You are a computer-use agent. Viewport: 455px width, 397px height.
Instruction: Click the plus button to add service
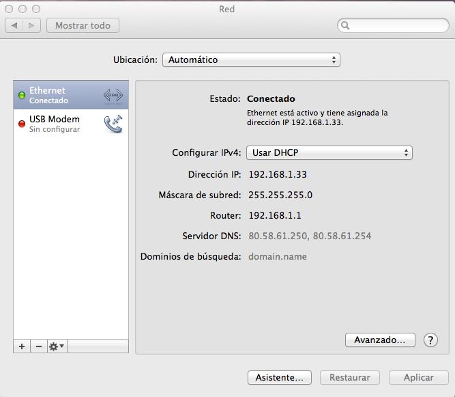(x=22, y=346)
